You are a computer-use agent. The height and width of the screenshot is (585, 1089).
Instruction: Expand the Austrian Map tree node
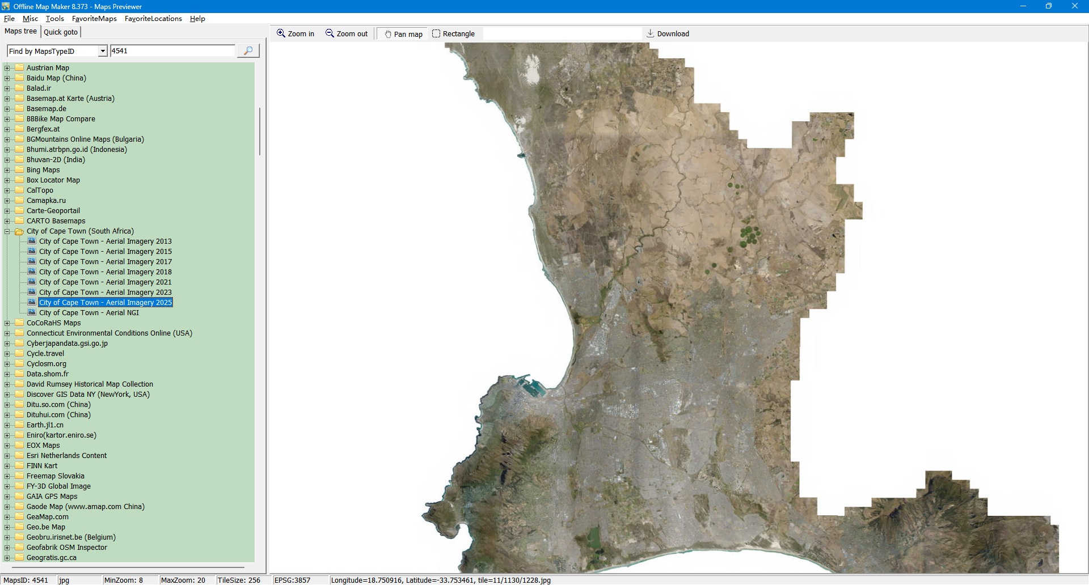(7, 68)
